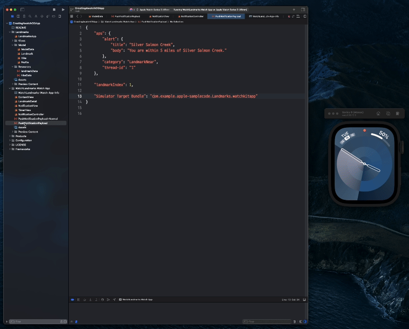Switch to first PushNotificationPayload tab

pos(125,16)
